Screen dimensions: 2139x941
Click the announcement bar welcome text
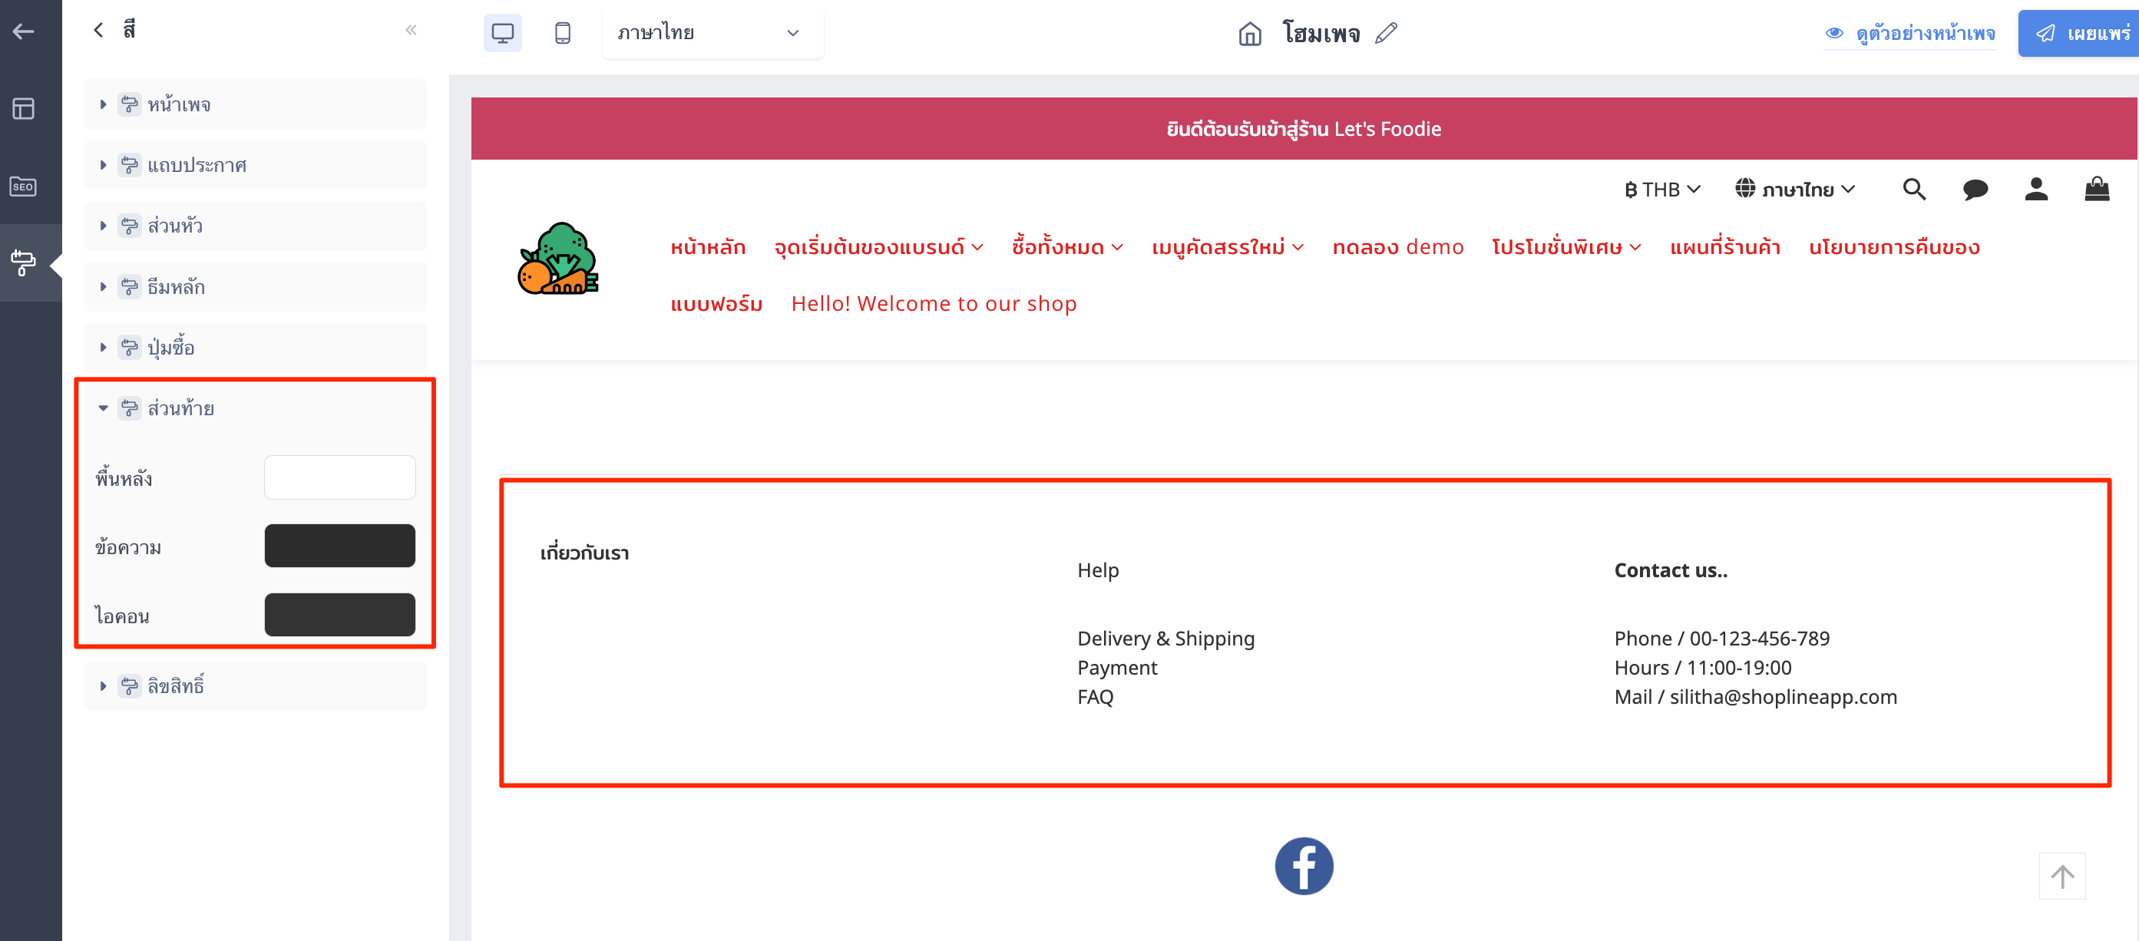click(1304, 129)
